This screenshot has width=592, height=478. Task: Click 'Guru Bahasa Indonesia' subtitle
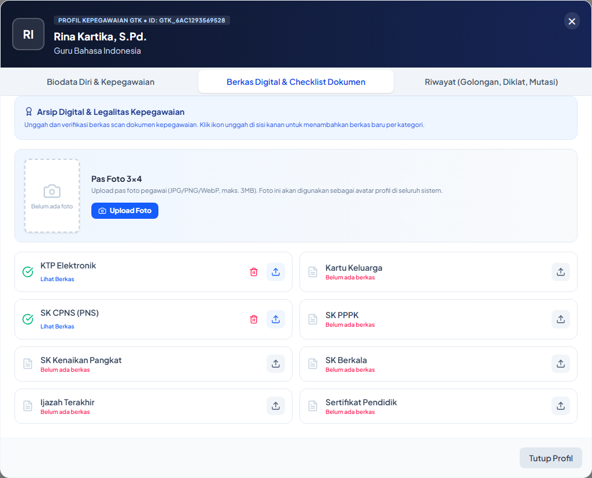tap(97, 51)
